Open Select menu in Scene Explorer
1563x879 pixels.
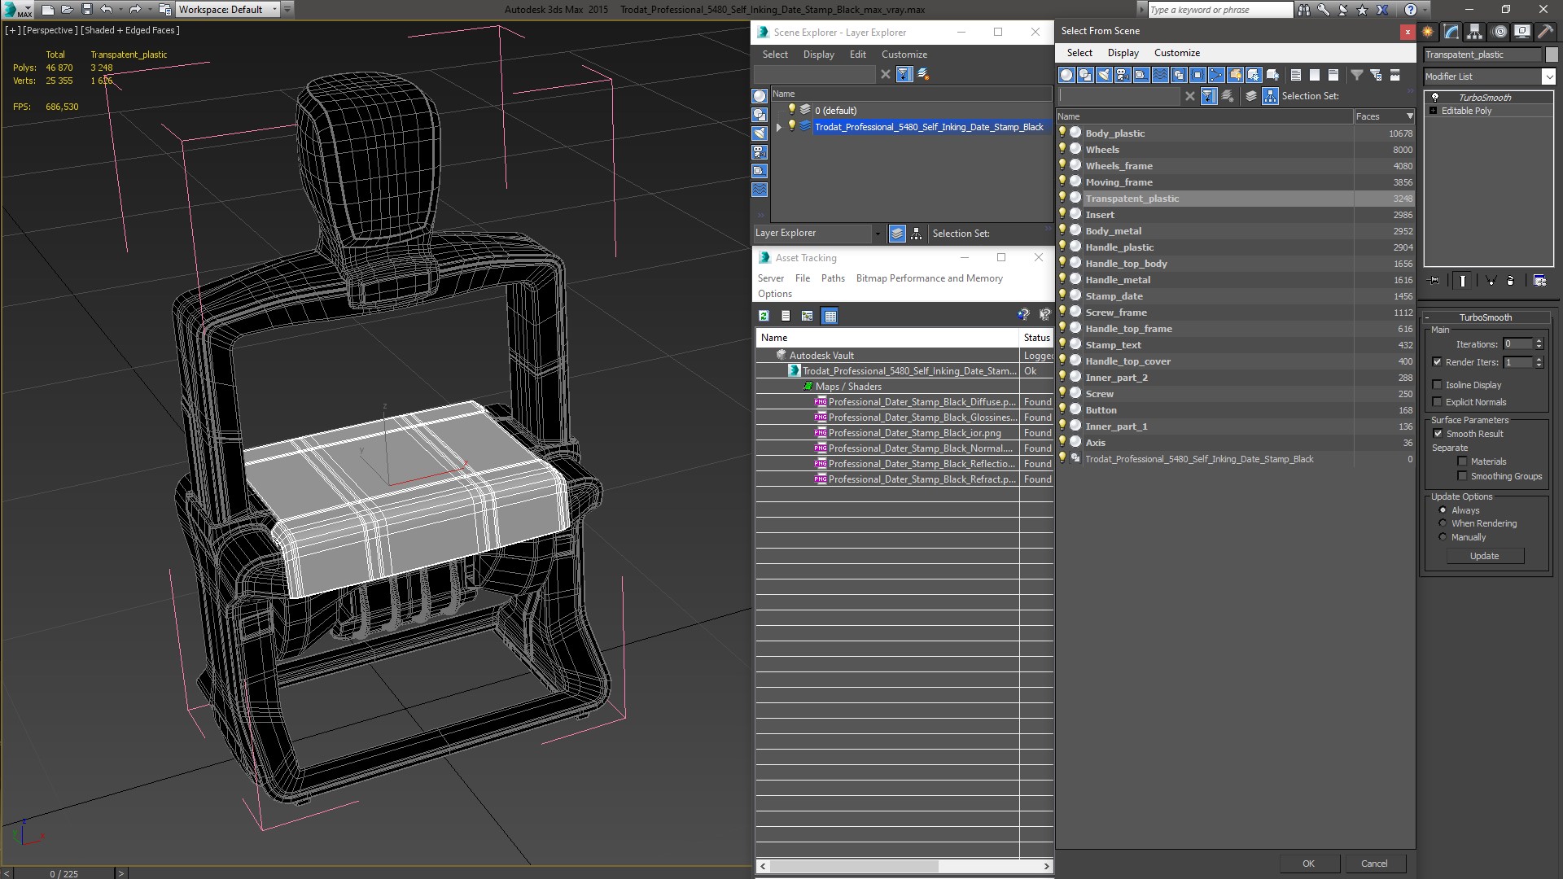coord(775,55)
